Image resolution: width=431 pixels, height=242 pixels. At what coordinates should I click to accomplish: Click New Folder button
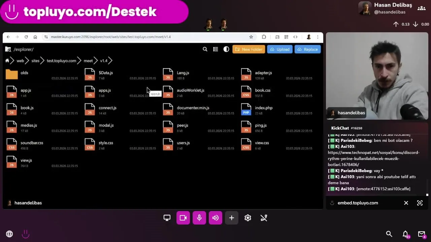248,49
